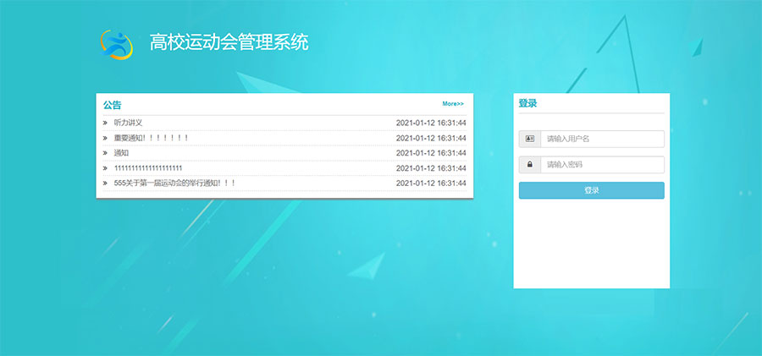This screenshot has height=356, width=762.
Task: Click the 高校运动会管理系统 title text
Action: [229, 42]
